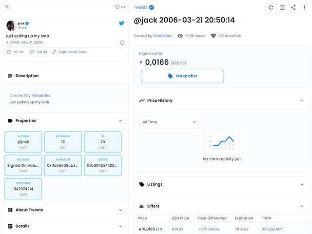Click the chain link icon above the tweet

pos(7,7)
